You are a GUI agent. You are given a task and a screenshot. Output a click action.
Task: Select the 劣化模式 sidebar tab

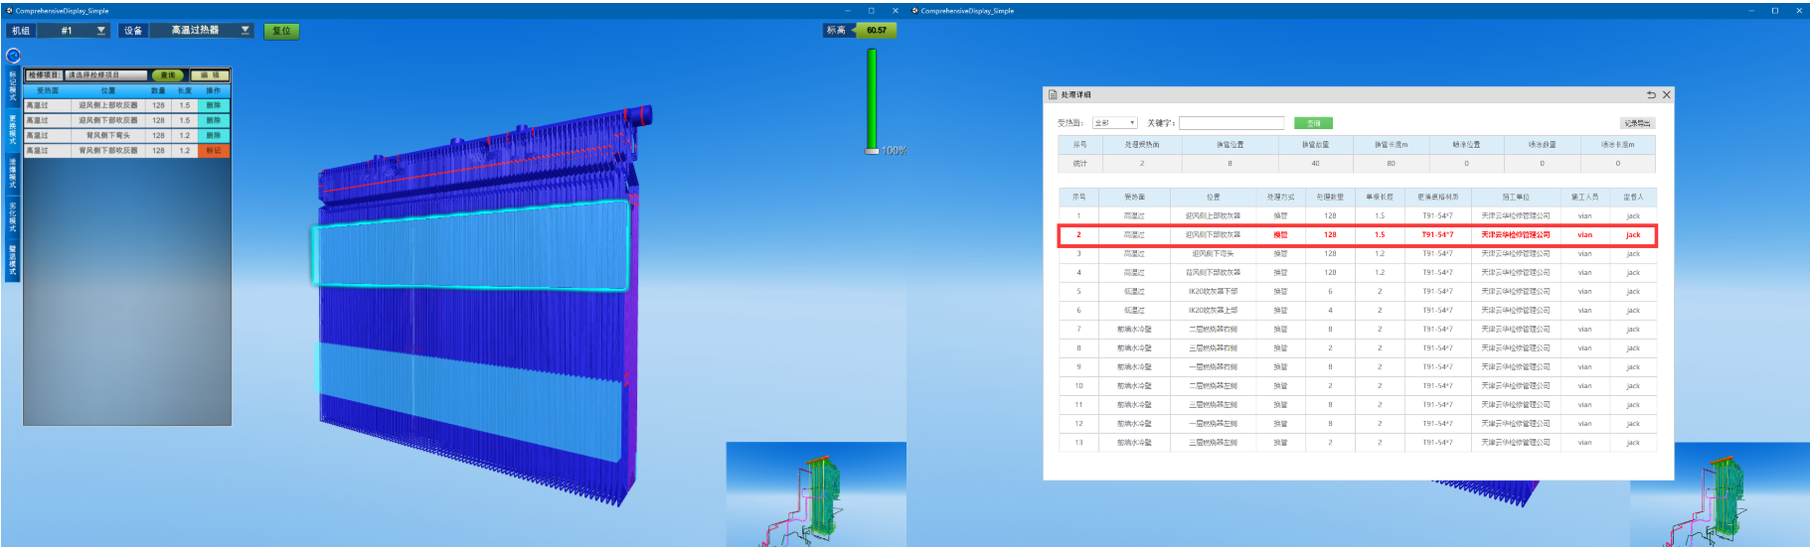(13, 216)
